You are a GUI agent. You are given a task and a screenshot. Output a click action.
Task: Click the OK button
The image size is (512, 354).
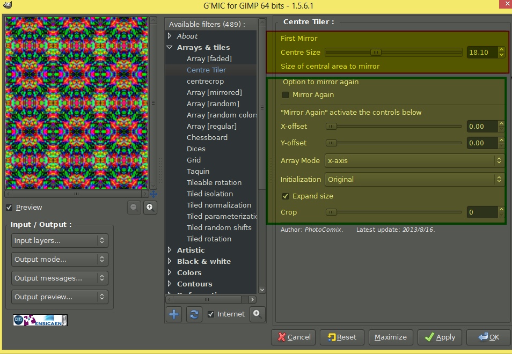tap(488, 337)
